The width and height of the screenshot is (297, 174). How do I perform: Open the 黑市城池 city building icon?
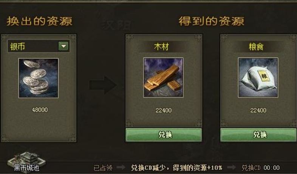(26, 162)
